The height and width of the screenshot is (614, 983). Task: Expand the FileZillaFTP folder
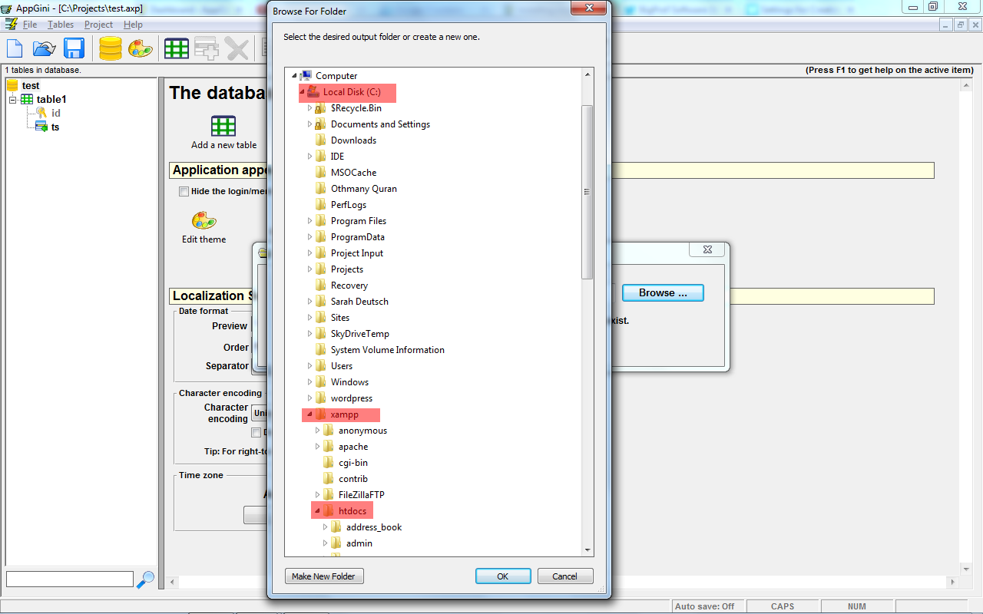tap(317, 495)
